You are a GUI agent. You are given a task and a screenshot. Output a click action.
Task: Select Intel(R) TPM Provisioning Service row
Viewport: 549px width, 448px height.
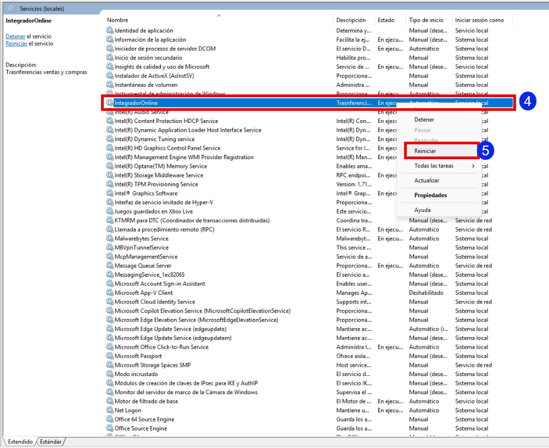click(x=251, y=184)
